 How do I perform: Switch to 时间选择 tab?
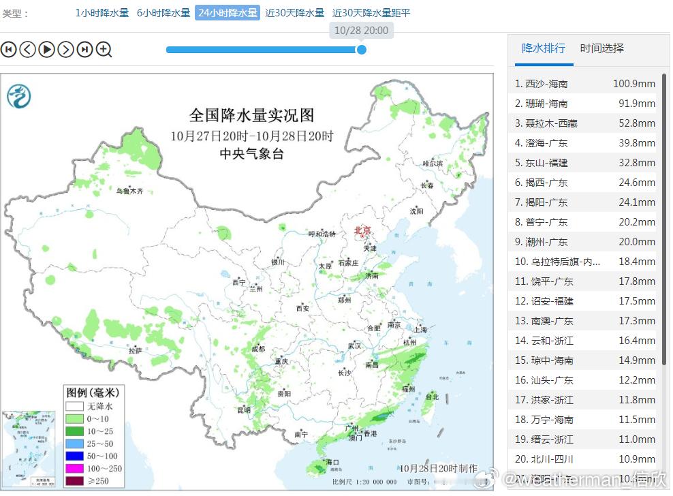point(601,48)
